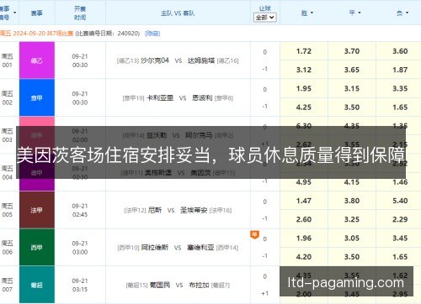Pick handicap loss odds 1.65 for 阿拉维斯
Image resolution: width=421 pixels, height=304 pixels.
click(400, 257)
